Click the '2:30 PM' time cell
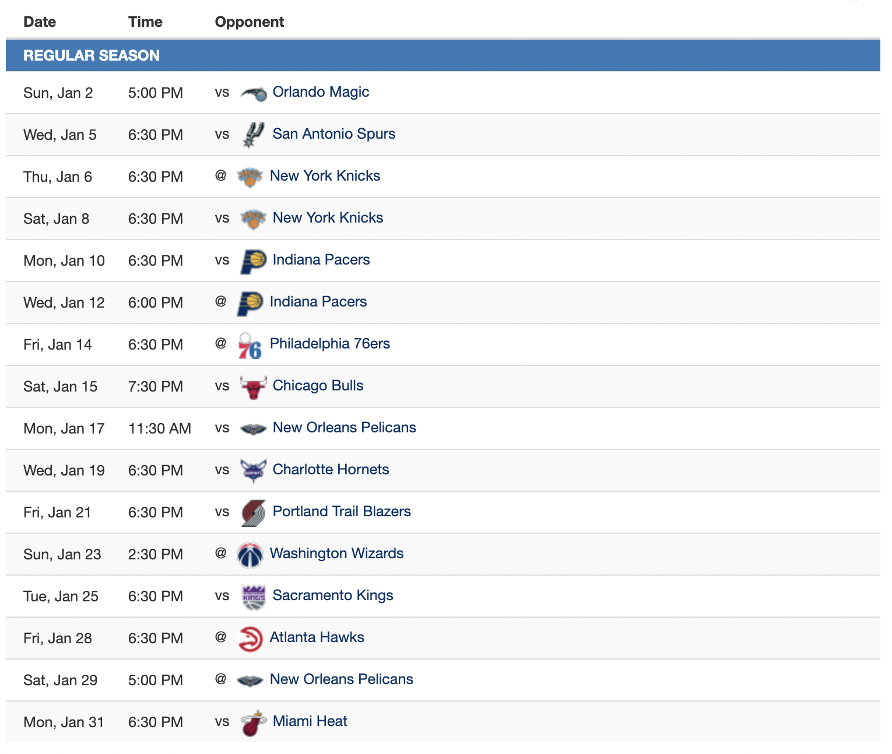 (156, 555)
